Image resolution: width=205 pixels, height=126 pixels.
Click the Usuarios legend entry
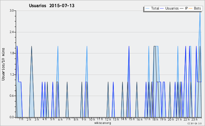point(169,8)
